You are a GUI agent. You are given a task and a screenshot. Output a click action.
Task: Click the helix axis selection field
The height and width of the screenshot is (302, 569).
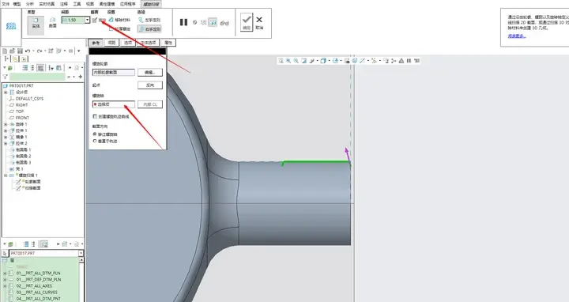tap(114, 104)
